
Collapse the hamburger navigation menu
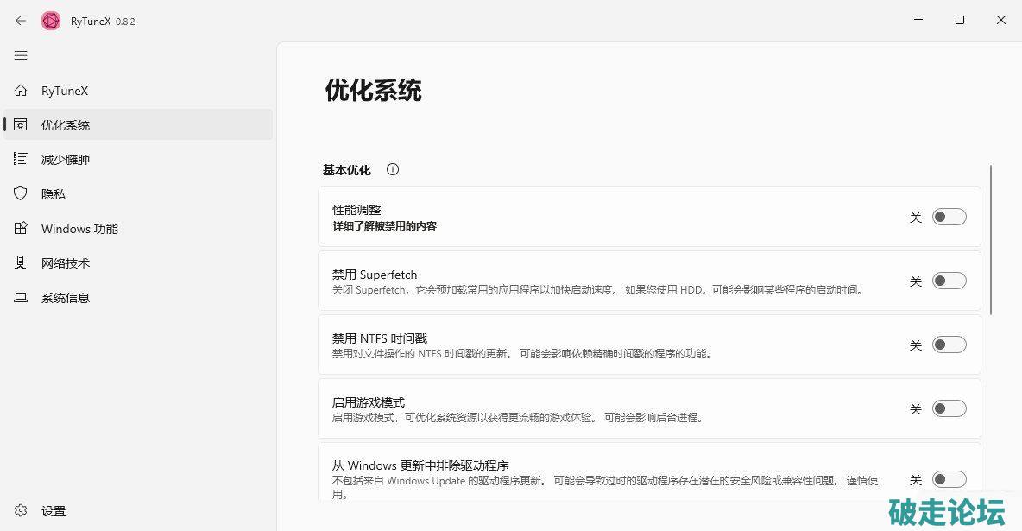pyautogui.click(x=21, y=55)
